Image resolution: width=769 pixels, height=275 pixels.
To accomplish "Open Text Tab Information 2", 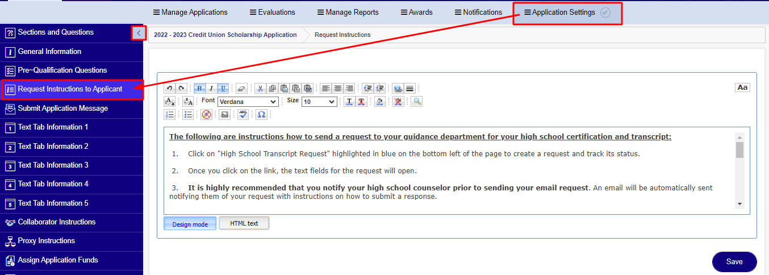I will pyautogui.click(x=72, y=147).
